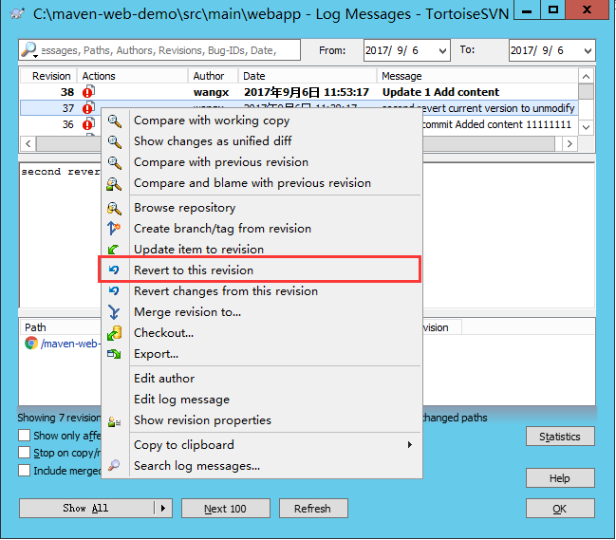Open the From date dropdown
Screen dimensions: 616x540
click(442, 50)
